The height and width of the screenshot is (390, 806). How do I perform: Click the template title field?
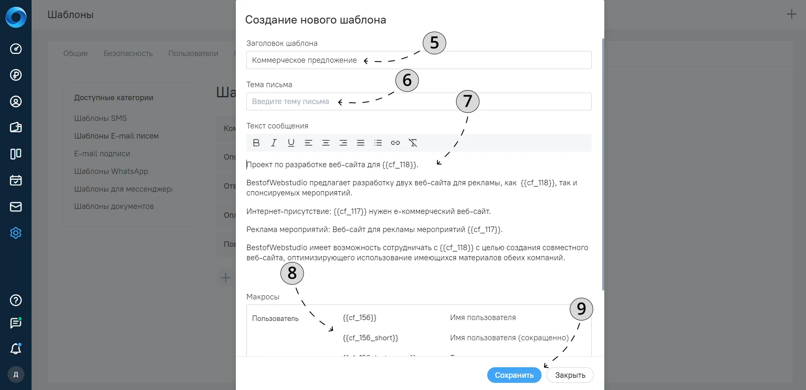[x=419, y=60]
